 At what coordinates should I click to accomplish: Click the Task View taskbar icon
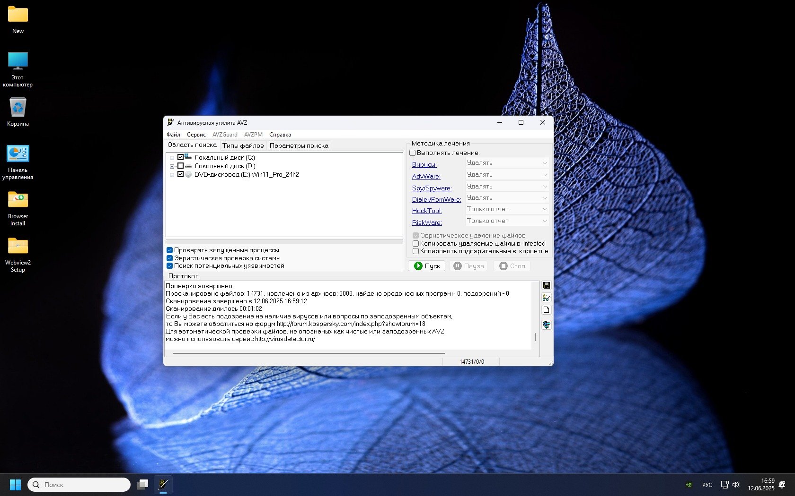(142, 484)
